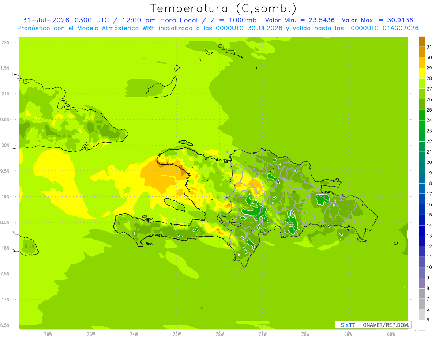Click the '18' legend value

[x=429, y=183]
